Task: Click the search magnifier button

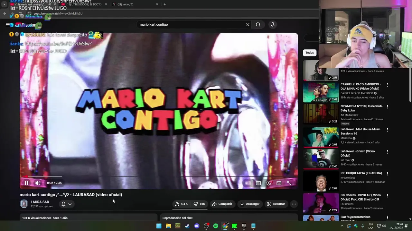Action: (x=258, y=24)
